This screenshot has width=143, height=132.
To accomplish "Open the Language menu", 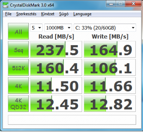I will 82,14.
